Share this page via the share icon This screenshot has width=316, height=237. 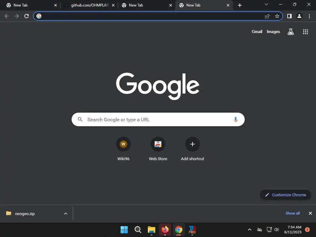pyautogui.click(x=267, y=16)
